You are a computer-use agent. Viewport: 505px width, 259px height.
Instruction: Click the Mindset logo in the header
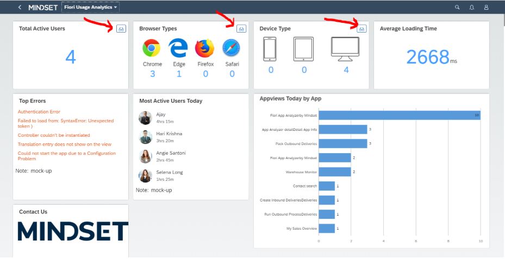click(x=43, y=8)
